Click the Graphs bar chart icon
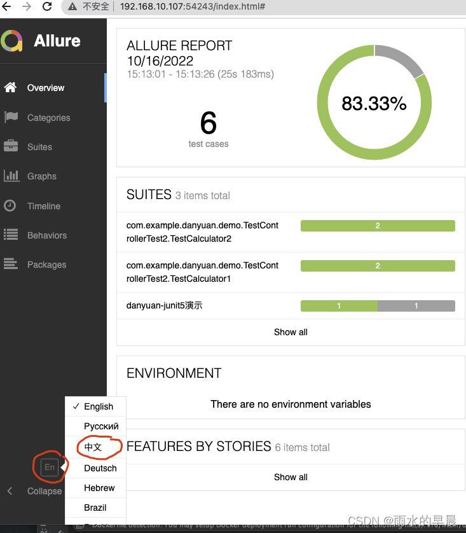 (11, 176)
